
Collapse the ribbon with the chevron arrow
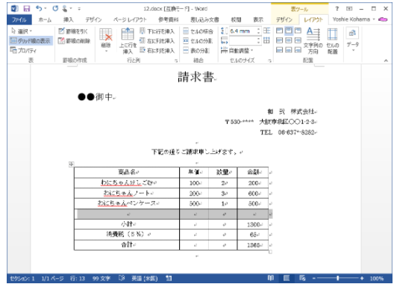click(386, 61)
